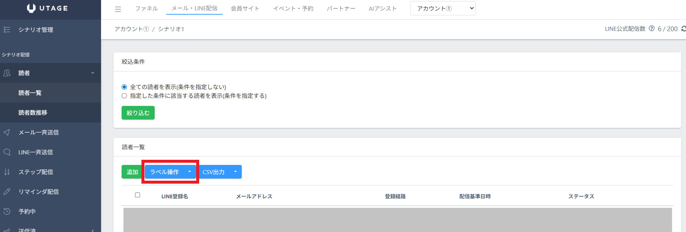Click the メール一斉送信 paper plane icon

tap(7, 132)
